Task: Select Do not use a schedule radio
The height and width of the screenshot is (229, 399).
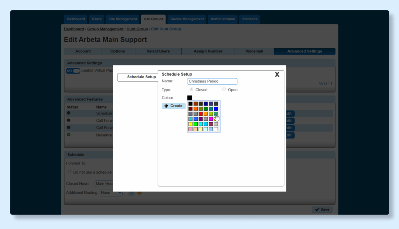Action: point(69,172)
